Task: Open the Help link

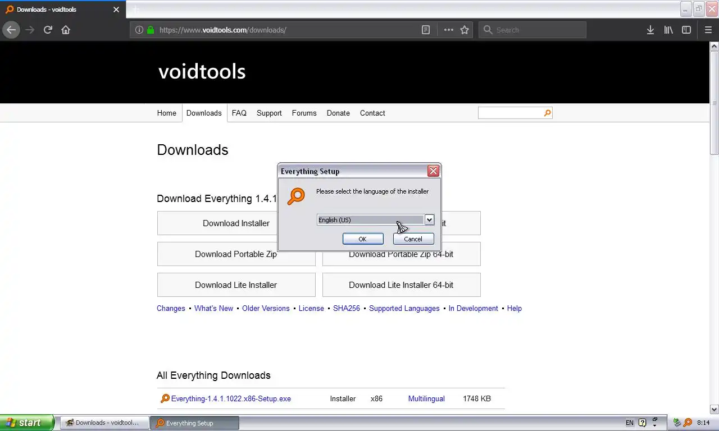Action: coord(515,308)
